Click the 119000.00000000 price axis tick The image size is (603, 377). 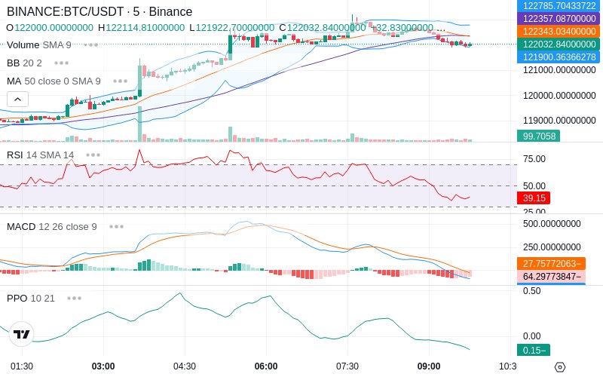[559, 121]
